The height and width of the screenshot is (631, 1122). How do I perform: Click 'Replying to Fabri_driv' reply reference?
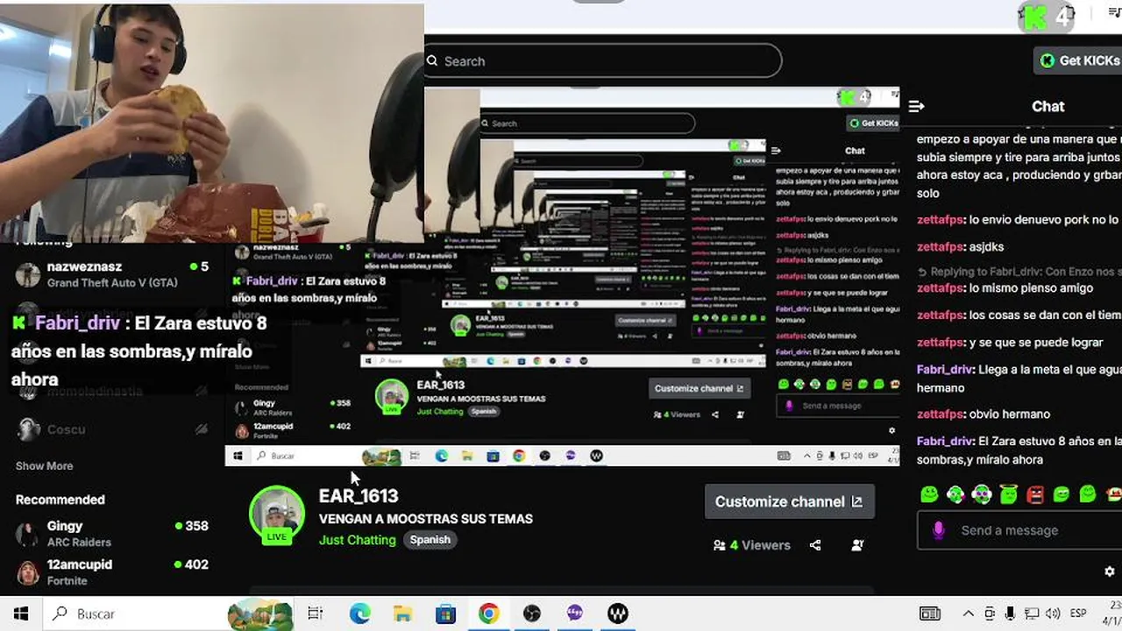[x=1019, y=272]
